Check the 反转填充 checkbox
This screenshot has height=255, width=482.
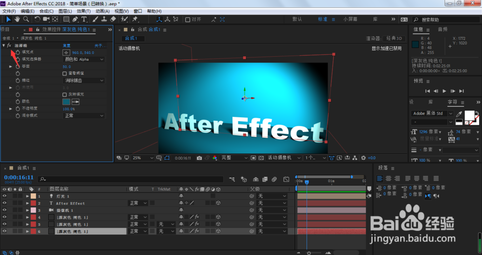[x=65, y=94]
